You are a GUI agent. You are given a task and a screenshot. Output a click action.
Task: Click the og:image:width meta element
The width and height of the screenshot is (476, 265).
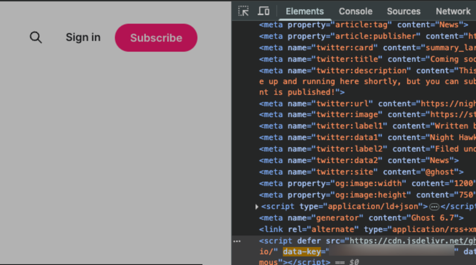[366, 183]
